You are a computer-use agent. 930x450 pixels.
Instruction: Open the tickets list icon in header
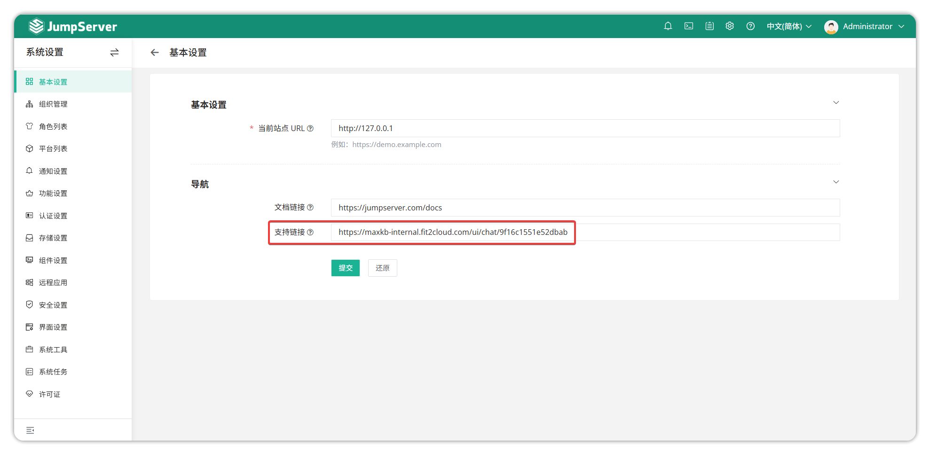[709, 26]
